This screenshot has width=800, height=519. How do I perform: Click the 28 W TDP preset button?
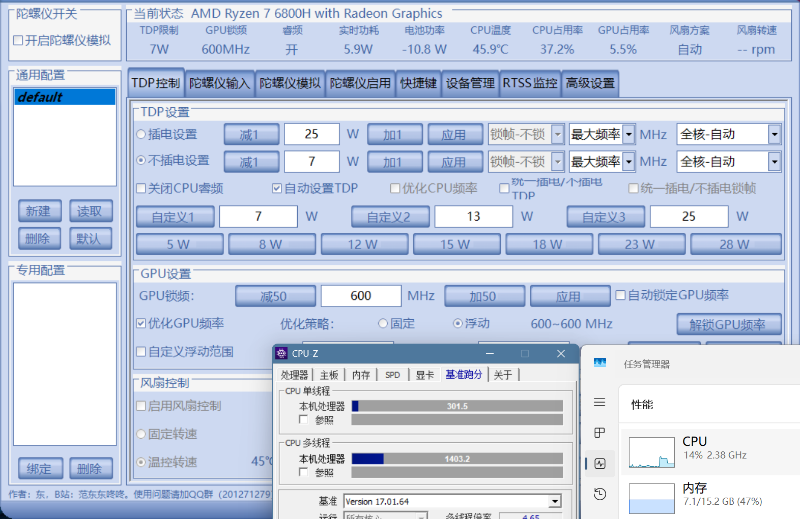[736, 244]
